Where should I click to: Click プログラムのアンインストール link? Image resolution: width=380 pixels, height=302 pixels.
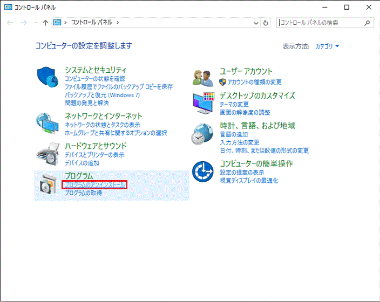click(94, 185)
